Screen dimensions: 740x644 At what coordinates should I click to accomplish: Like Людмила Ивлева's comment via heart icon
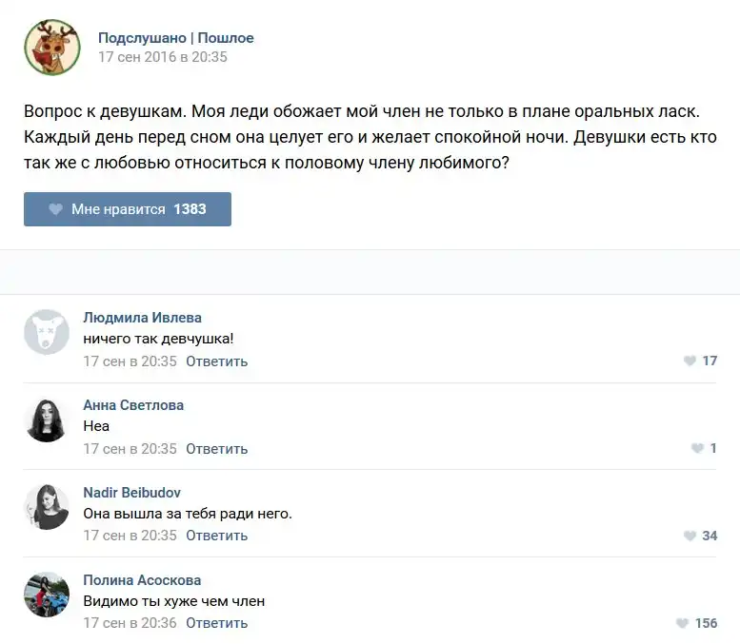point(690,361)
